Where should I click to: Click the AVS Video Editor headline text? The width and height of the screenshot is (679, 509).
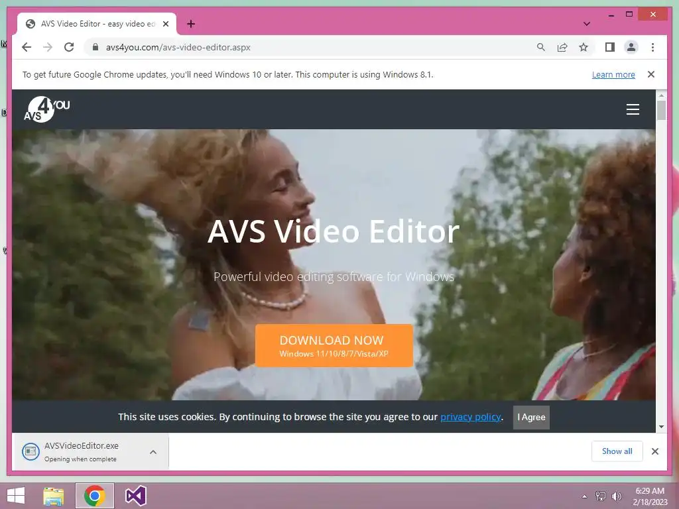(x=334, y=231)
